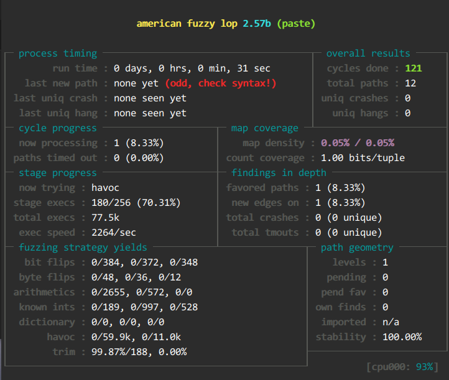Image resolution: width=449 pixels, height=380 pixels.
Task: Select total crashes value '0 (0 unique)'
Action: click(349, 218)
